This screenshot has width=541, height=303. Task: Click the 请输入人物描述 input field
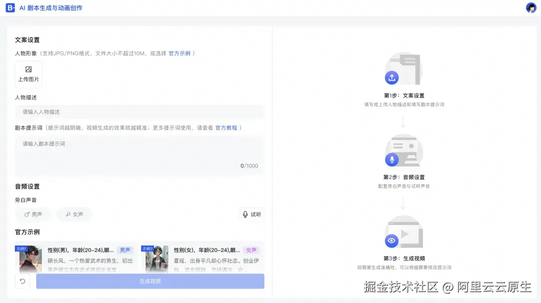(x=139, y=112)
